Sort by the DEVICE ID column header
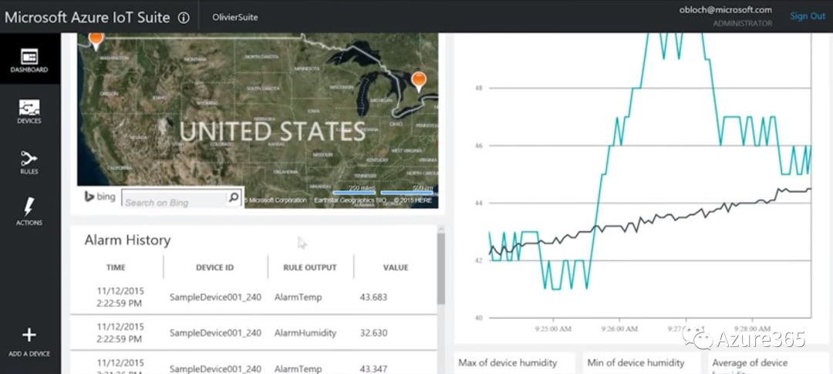 pyautogui.click(x=214, y=267)
